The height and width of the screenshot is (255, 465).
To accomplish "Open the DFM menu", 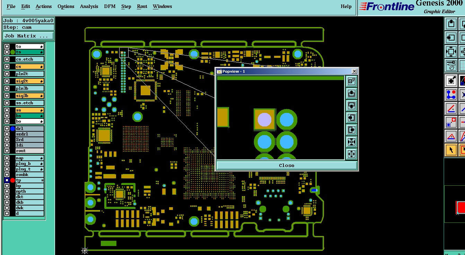I will click(110, 6).
